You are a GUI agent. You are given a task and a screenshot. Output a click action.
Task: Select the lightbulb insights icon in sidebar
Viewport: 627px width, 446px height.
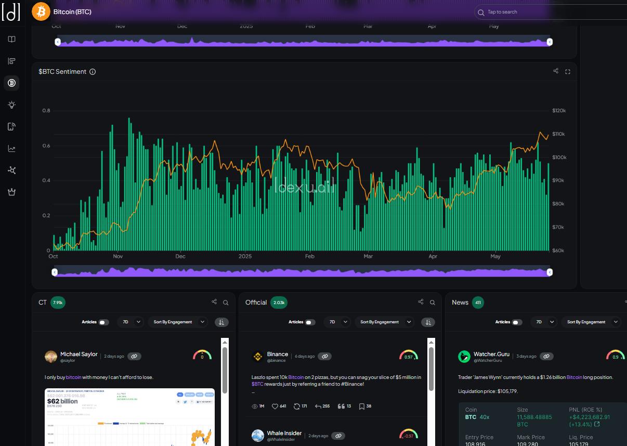point(11,104)
